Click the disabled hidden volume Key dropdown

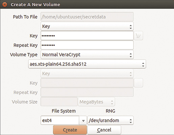click(87, 74)
